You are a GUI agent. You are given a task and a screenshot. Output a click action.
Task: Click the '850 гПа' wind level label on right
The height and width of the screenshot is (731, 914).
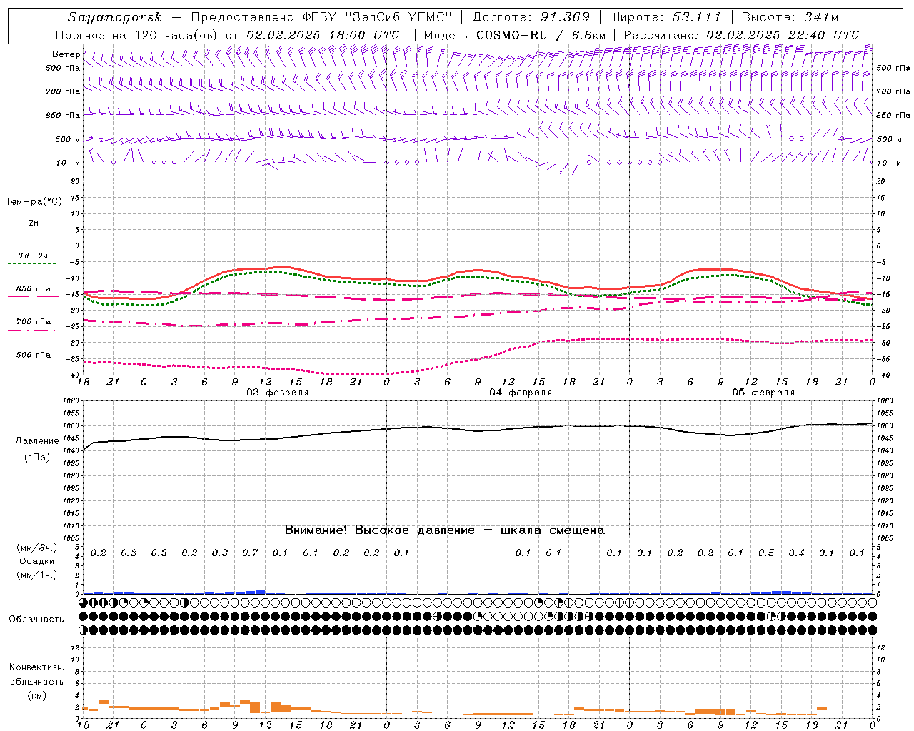point(893,115)
